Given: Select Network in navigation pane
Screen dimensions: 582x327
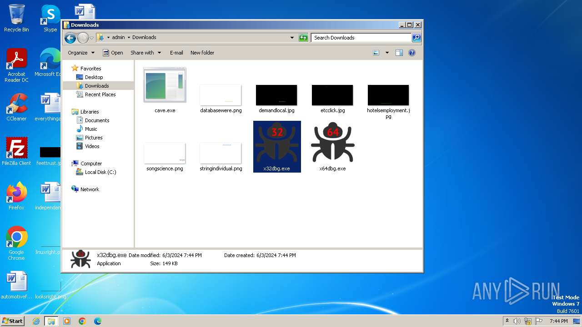Looking at the screenshot, I should tap(90, 189).
